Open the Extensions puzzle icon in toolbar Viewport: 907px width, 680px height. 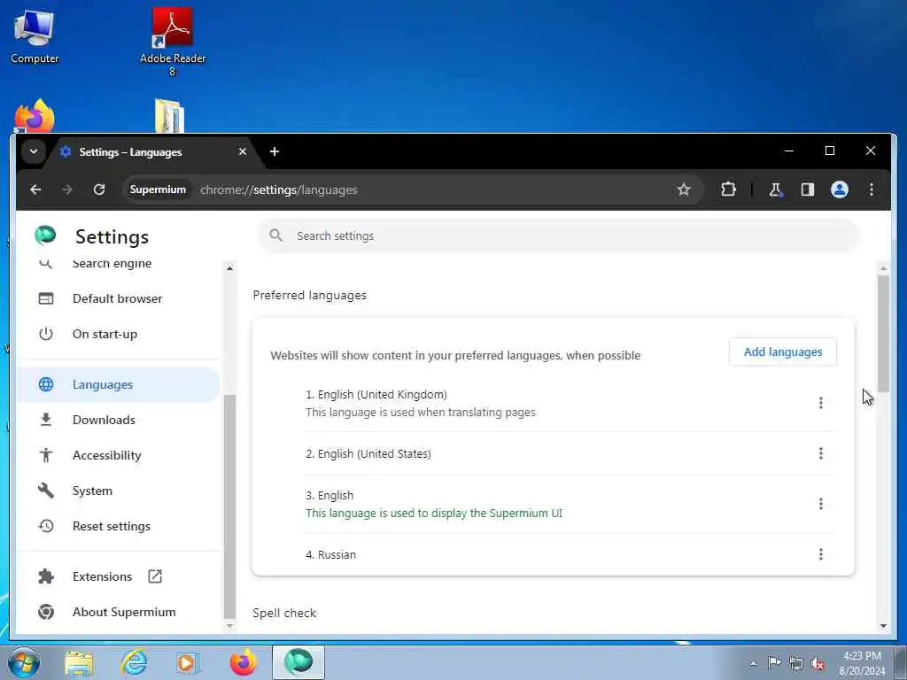point(728,189)
